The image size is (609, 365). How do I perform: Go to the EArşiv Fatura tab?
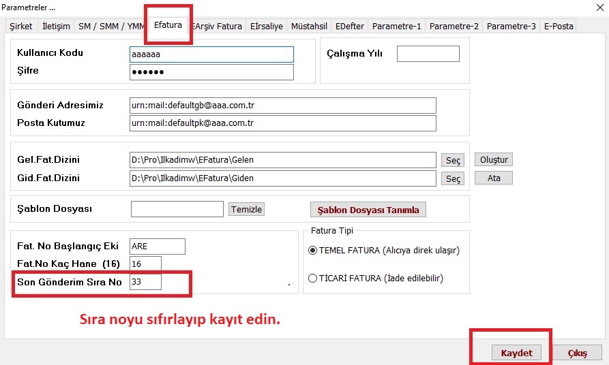tap(217, 27)
